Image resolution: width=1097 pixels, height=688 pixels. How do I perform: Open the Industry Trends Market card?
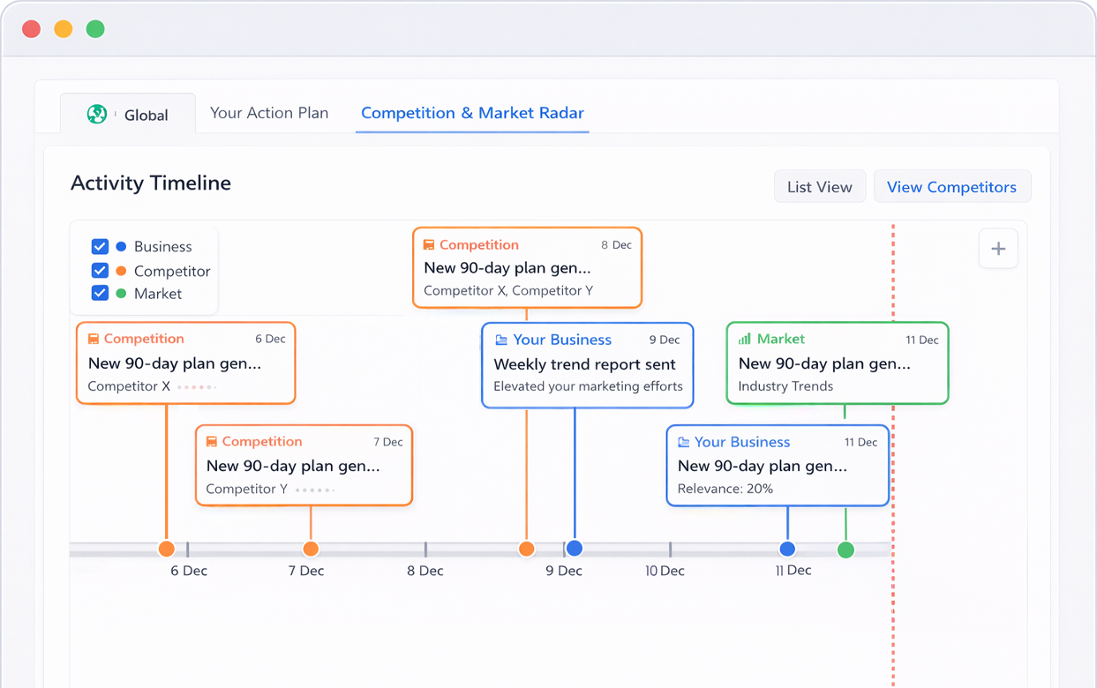838,363
